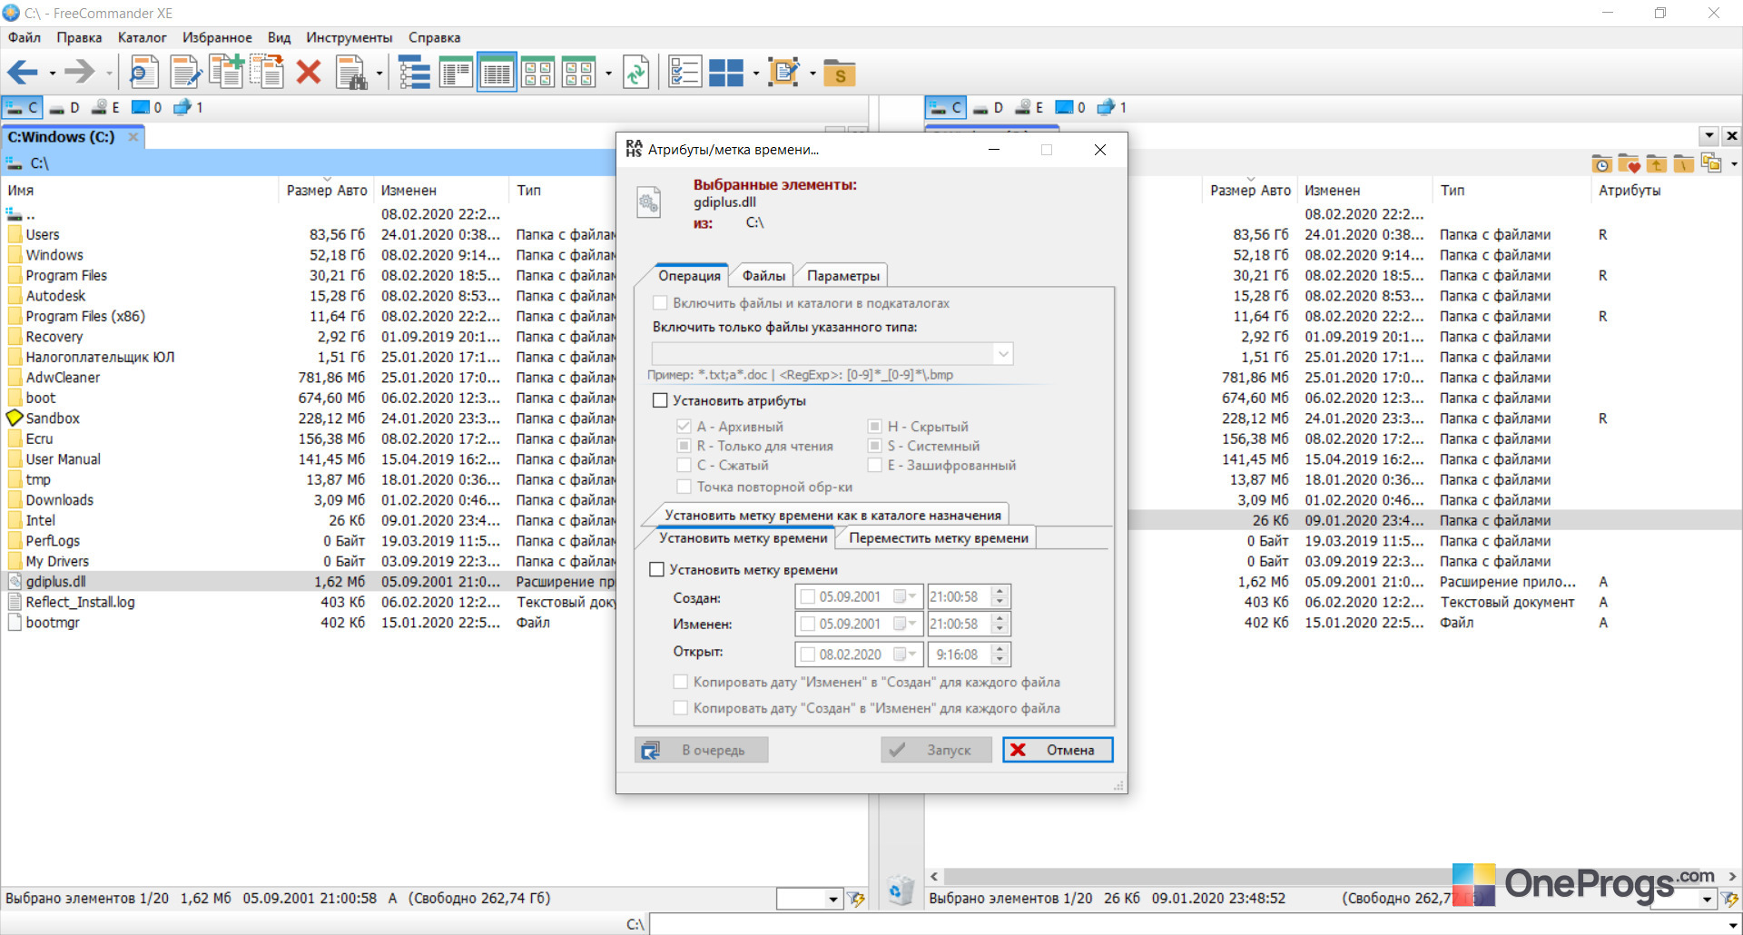This screenshot has width=1743, height=935.
Task: Click the blue split panels layout icon
Action: (726, 73)
